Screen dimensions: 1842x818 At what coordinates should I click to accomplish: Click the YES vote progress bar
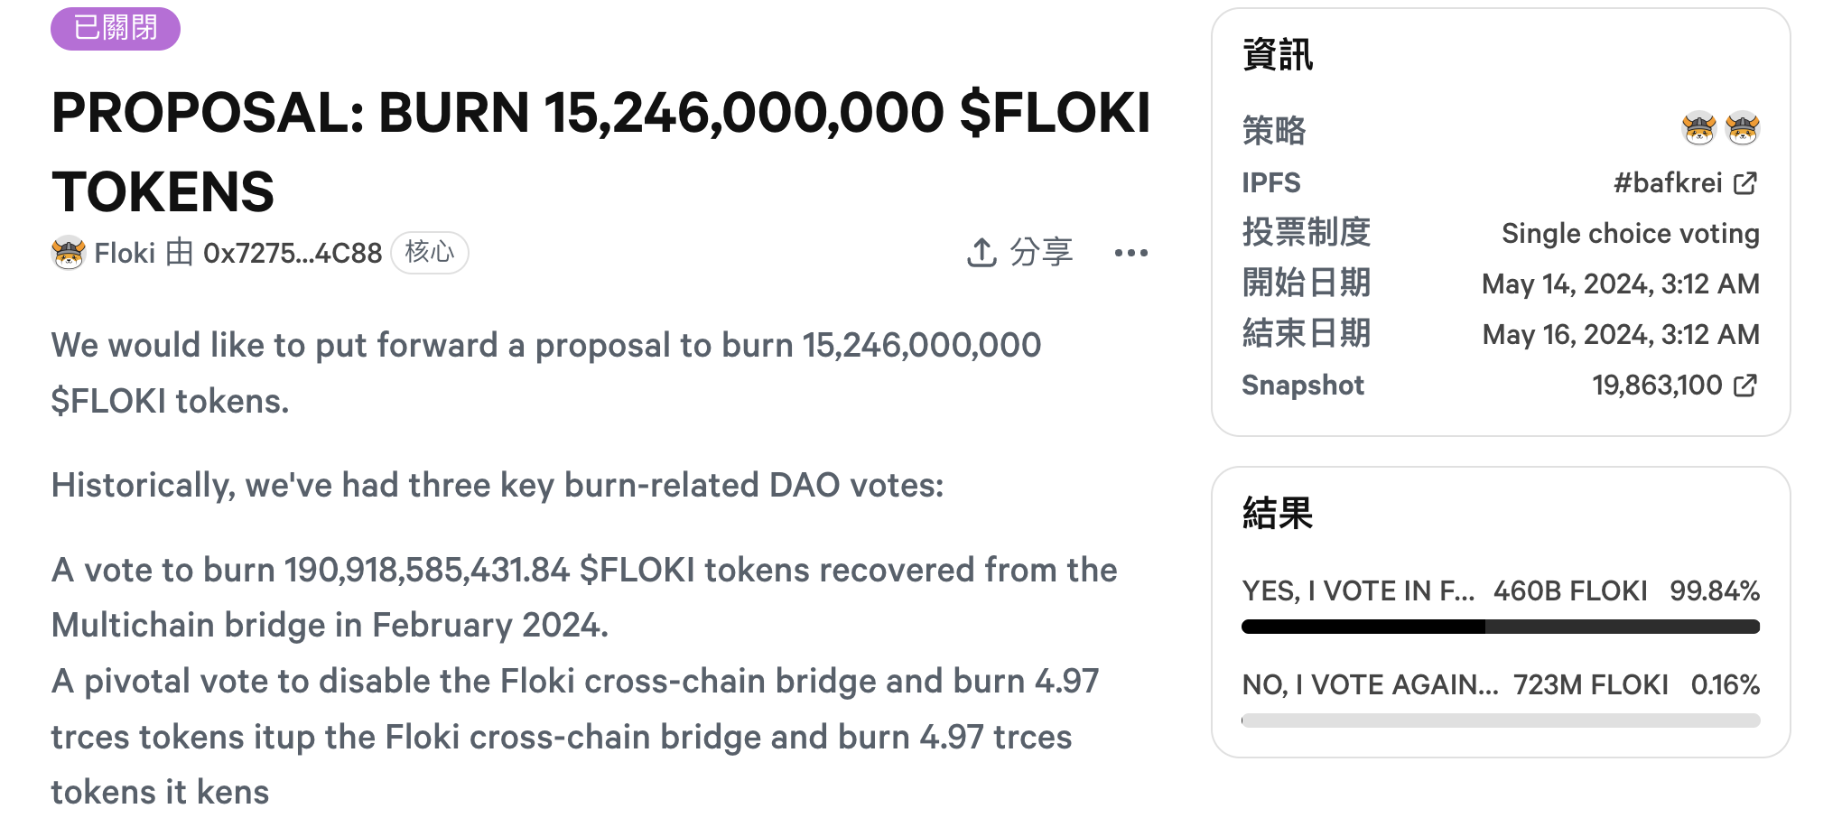coord(1501,627)
